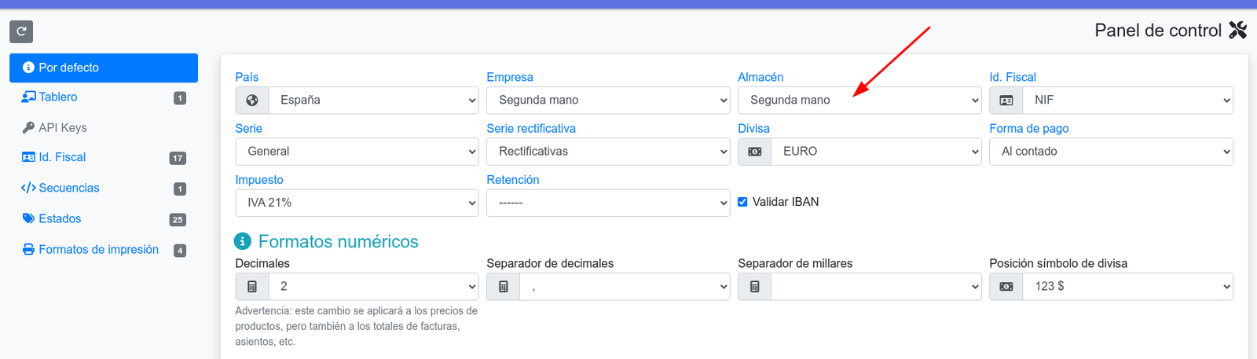
Task: Open the Retención dropdown
Action: tap(608, 203)
